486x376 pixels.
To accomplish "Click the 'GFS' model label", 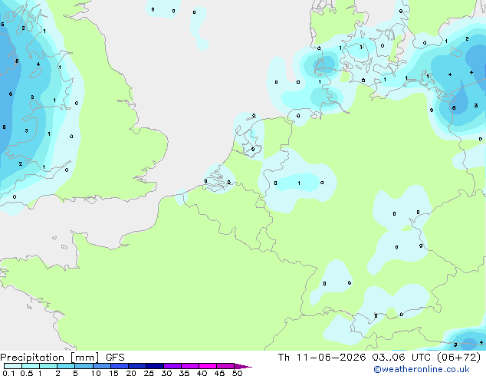I will [x=115, y=358].
